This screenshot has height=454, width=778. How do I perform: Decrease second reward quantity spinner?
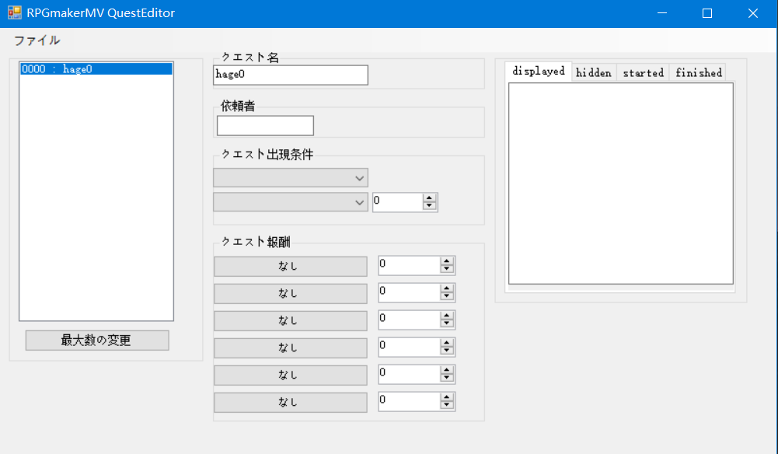pos(447,297)
